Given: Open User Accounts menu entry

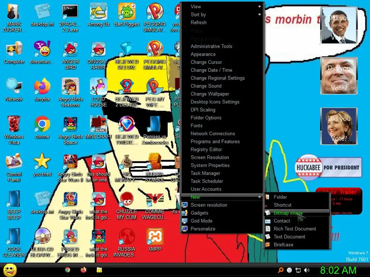Looking at the screenshot, I should point(221,189).
